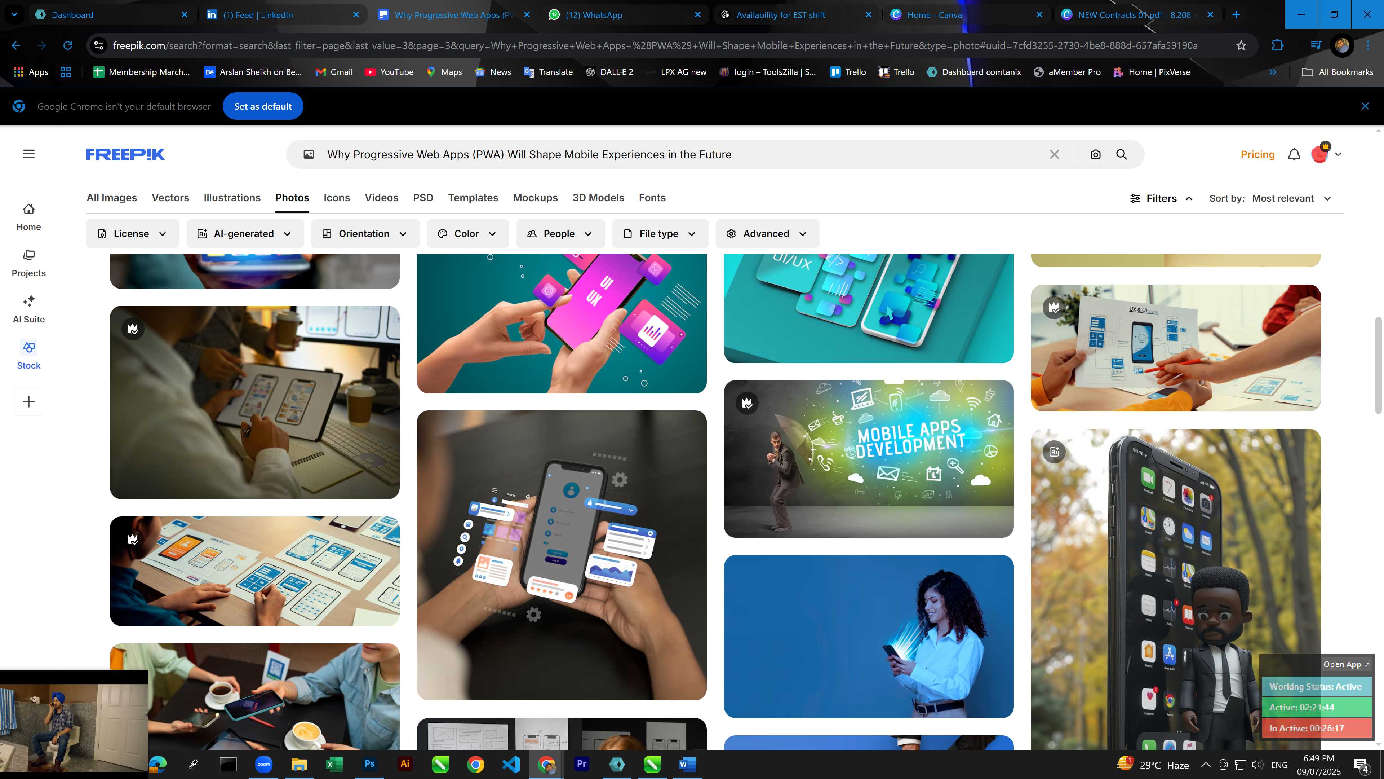Switch to WhatsApp browser tab

click(x=625, y=15)
